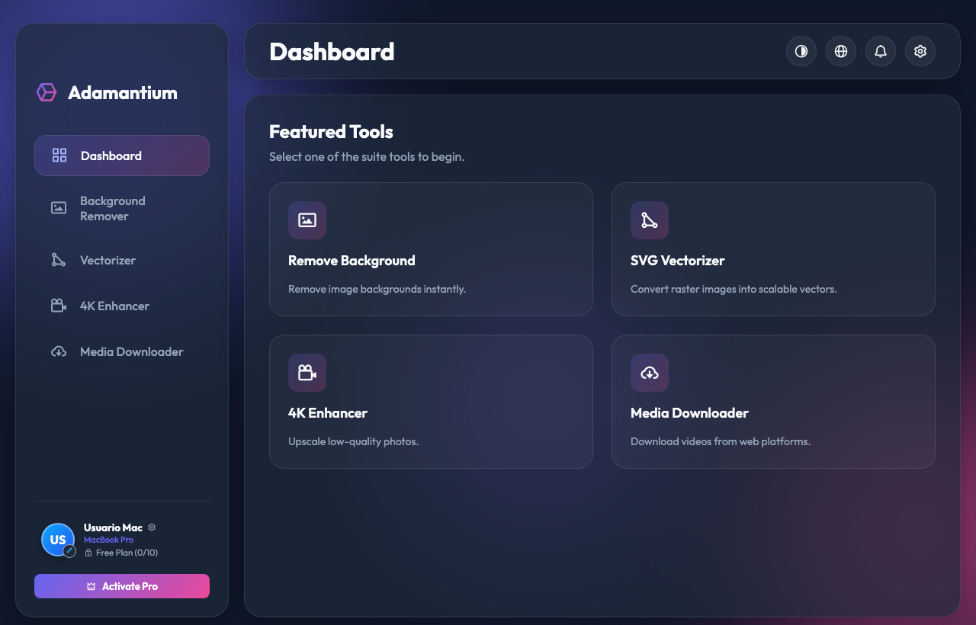Open Vectorizer in sidebar
Viewport: 976px width, 625px height.
click(x=122, y=260)
